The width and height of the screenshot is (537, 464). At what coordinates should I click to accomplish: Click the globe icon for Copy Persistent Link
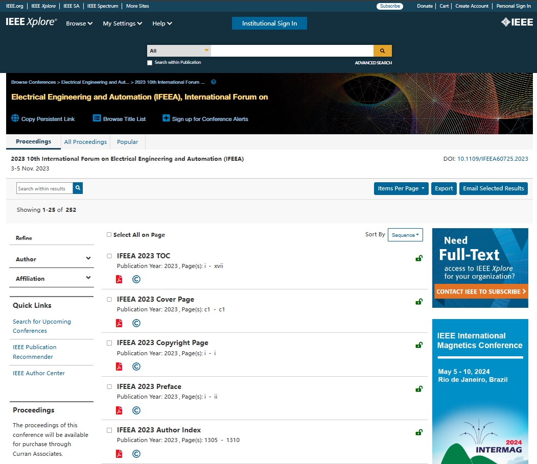pos(15,118)
